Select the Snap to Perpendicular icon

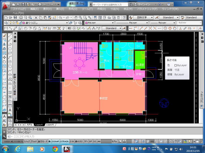(180, 28)
